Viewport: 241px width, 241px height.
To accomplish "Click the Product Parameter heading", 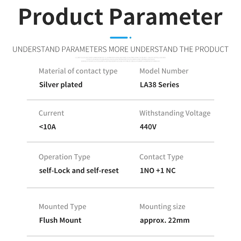I will pos(120,17).
